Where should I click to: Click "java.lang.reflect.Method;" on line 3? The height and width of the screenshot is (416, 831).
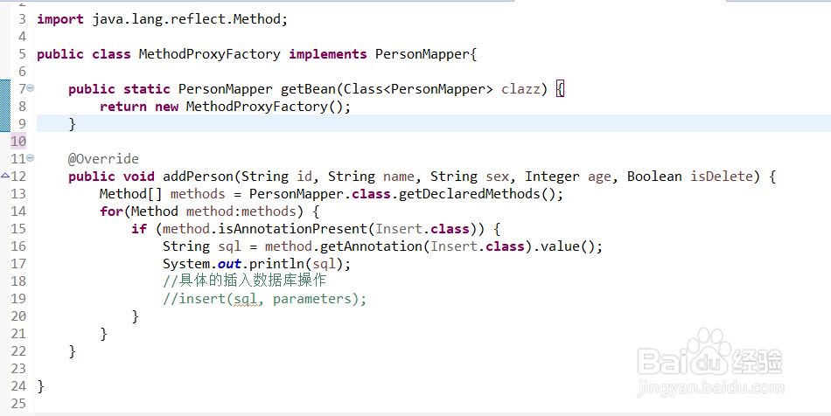coord(190,19)
